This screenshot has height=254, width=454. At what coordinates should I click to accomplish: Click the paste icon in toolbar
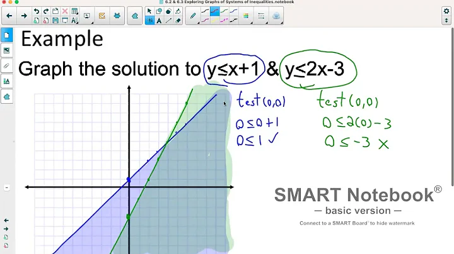pyautogui.click(x=55, y=11)
